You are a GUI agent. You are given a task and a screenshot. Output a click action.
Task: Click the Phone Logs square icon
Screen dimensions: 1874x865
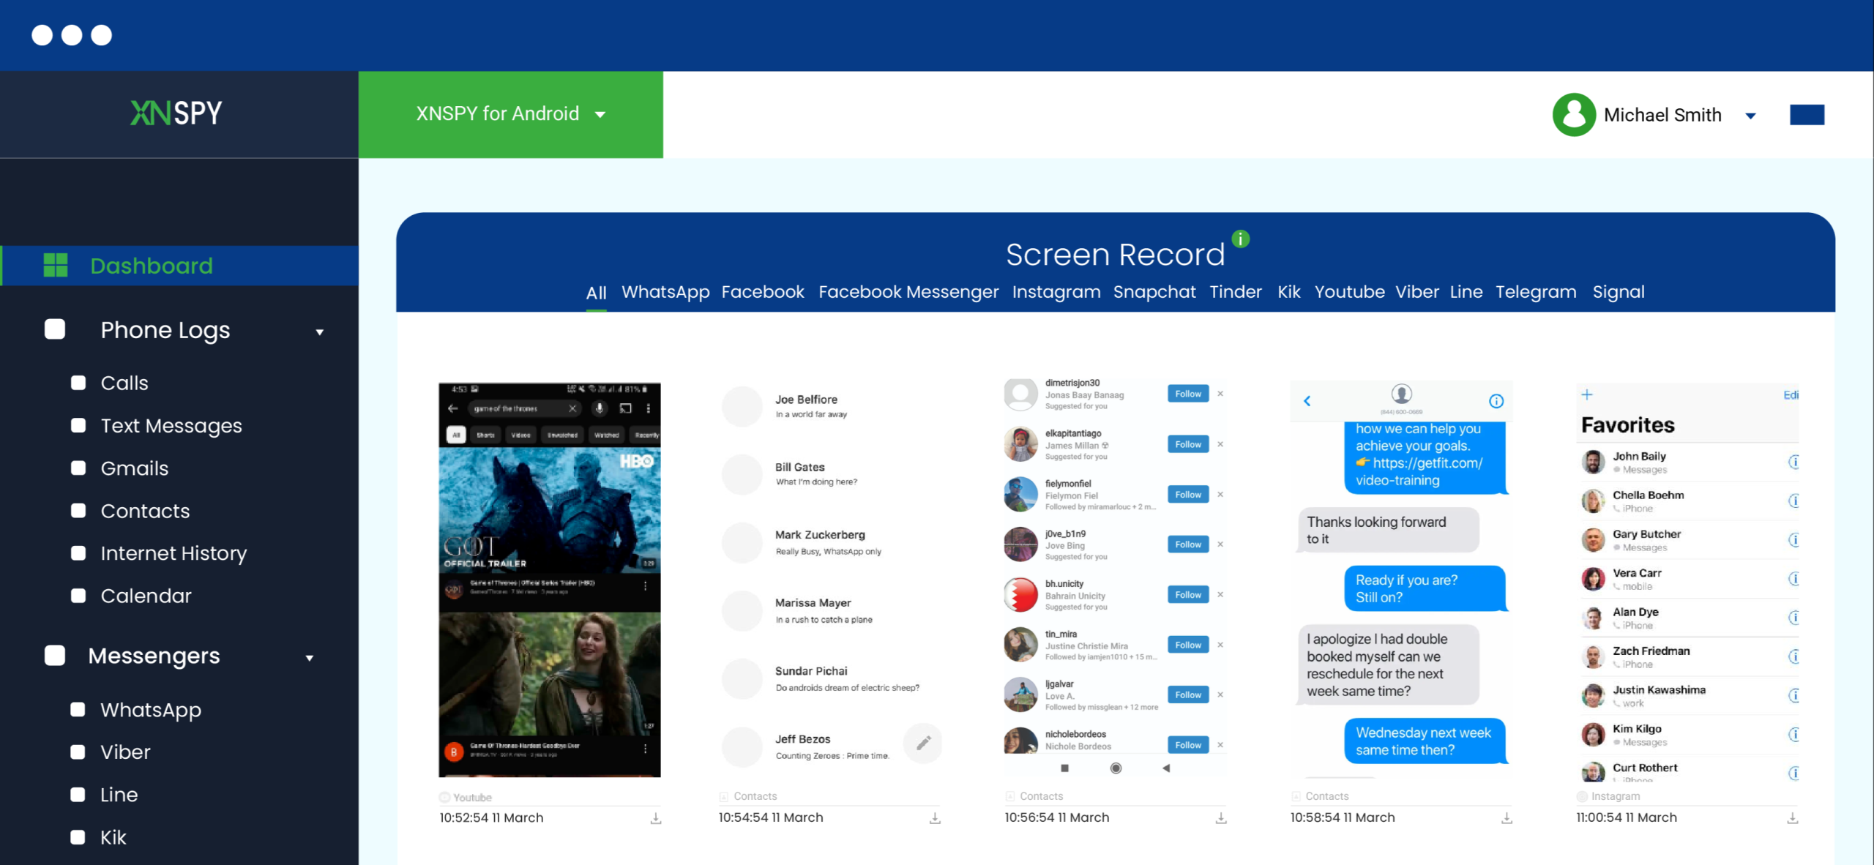click(x=55, y=329)
